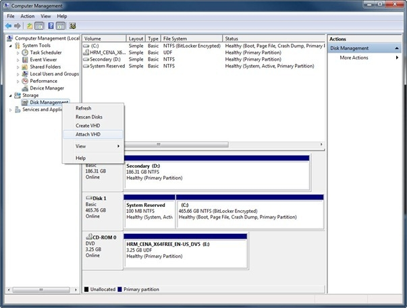
Task: Click the HRM_CENA_X6 DVD volume icon
Action: click(x=86, y=53)
